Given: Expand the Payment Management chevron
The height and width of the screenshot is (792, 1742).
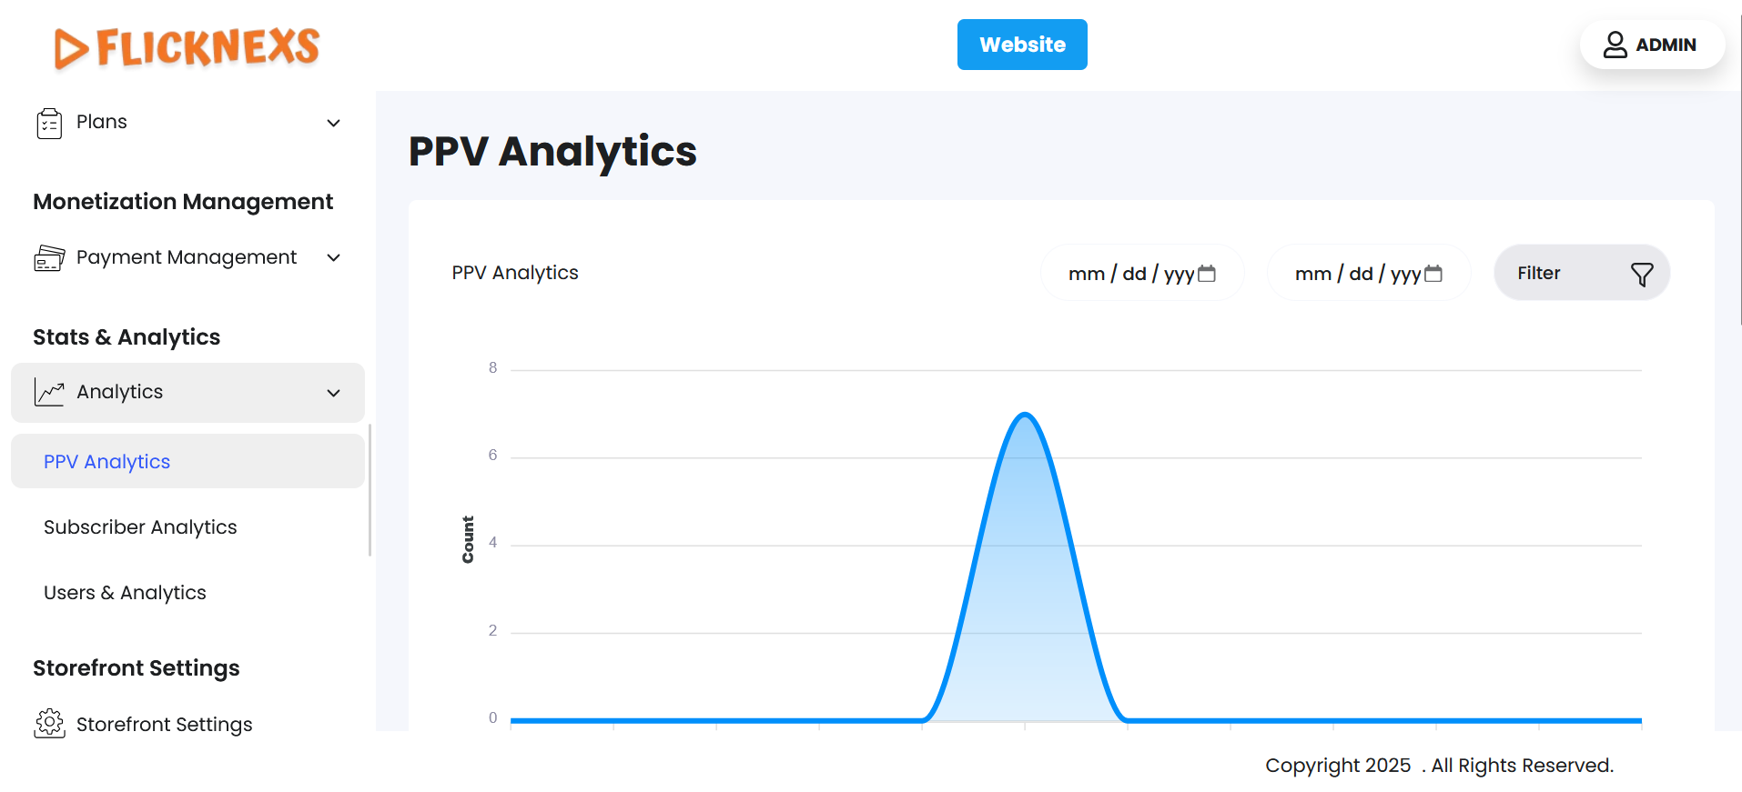Looking at the screenshot, I should 334,258.
